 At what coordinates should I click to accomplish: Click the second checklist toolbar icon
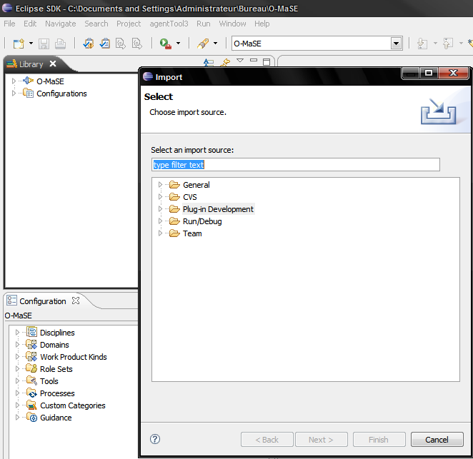[x=105, y=44]
